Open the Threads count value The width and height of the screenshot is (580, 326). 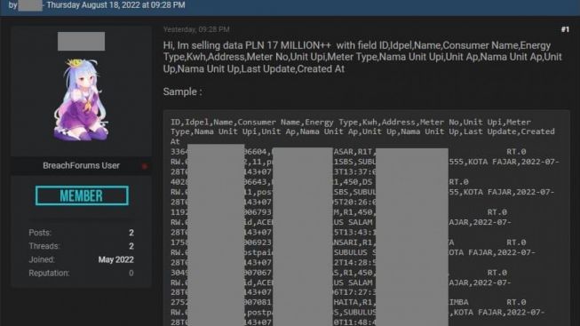131,246
